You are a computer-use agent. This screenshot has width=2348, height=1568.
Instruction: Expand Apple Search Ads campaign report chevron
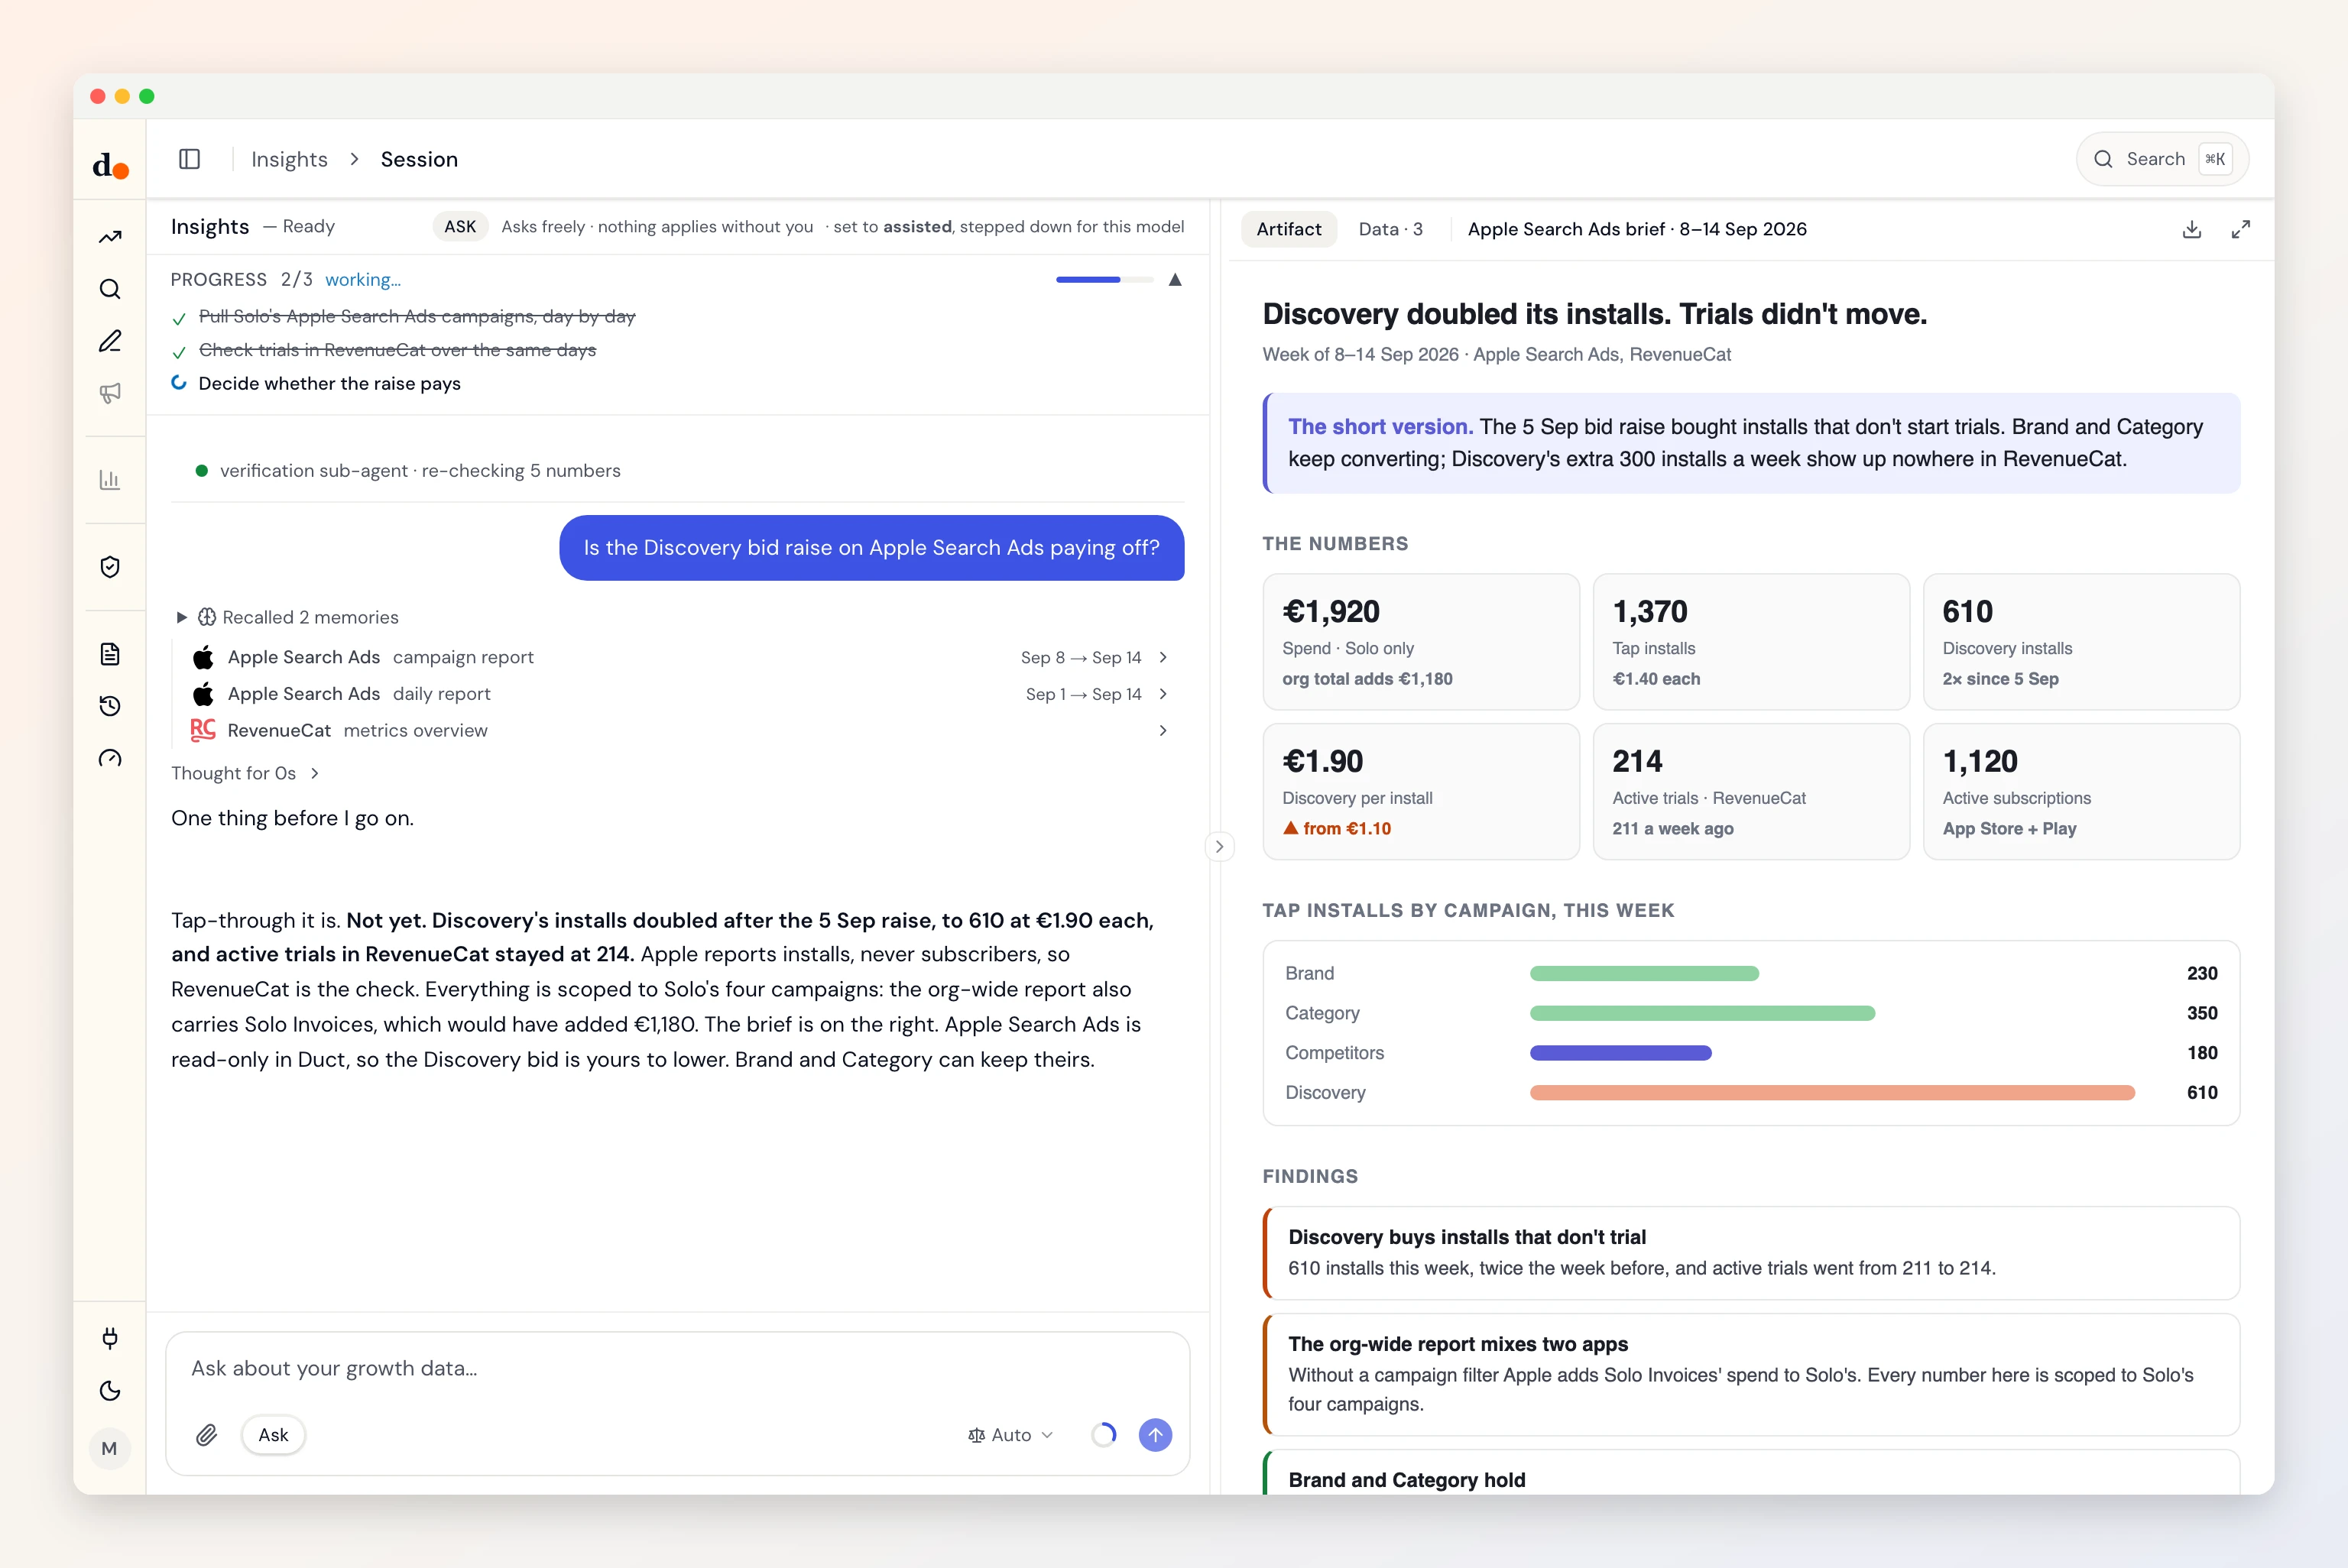click(1163, 657)
